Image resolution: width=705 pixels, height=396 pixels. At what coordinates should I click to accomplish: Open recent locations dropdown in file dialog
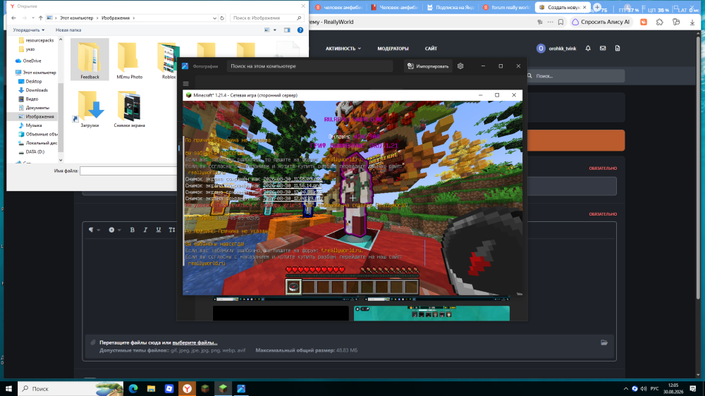(x=33, y=18)
